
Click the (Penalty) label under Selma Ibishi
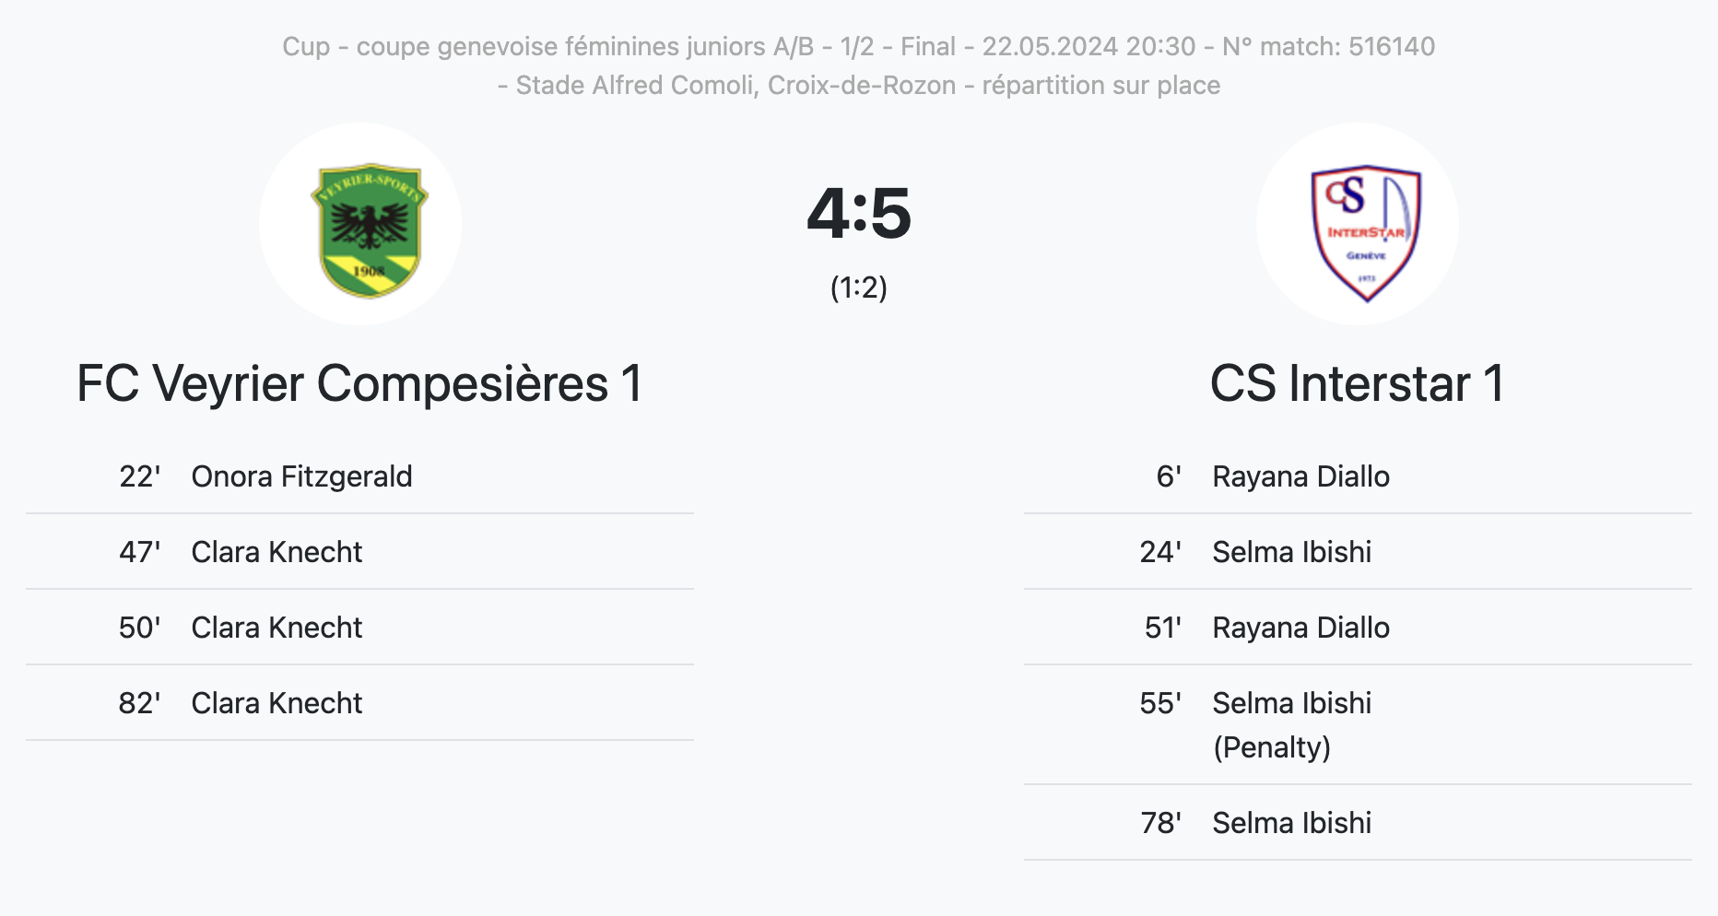coord(1271,747)
